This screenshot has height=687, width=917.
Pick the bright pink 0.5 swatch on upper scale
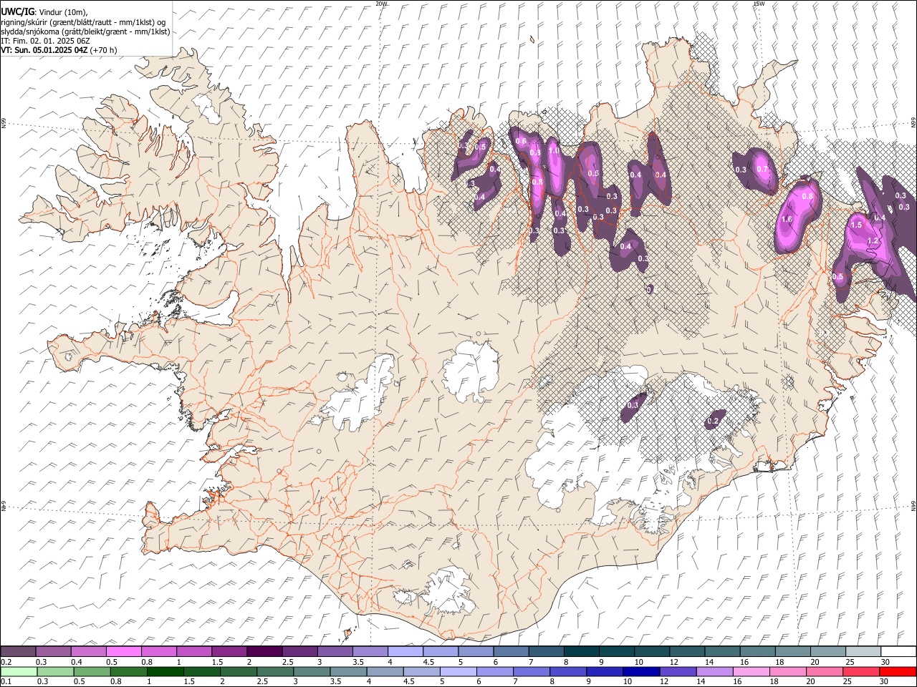(124, 652)
